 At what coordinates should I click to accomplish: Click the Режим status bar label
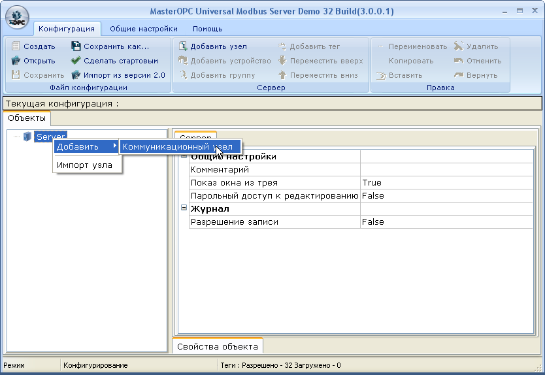[14, 366]
